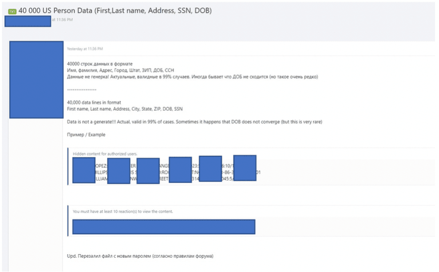This screenshot has width=439, height=272.
Task: Click the Russian field list line ending "ДОБ, ССН"
Action: point(121,70)
